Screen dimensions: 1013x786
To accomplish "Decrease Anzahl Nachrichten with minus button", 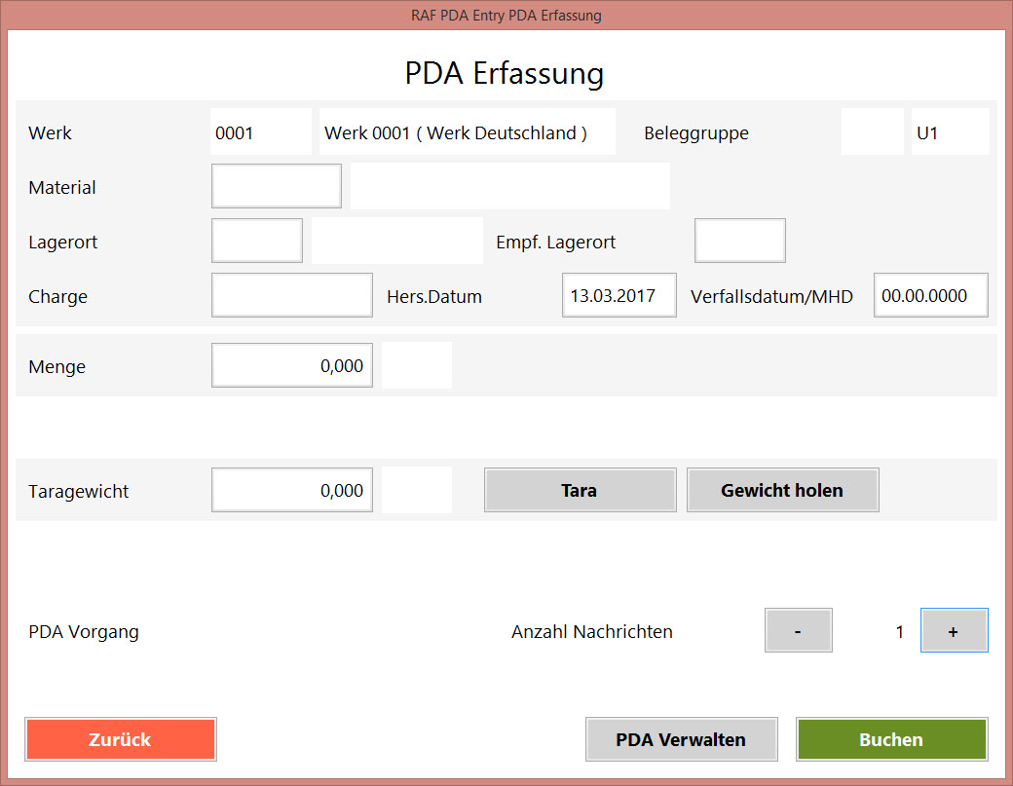I will (798, 631).
